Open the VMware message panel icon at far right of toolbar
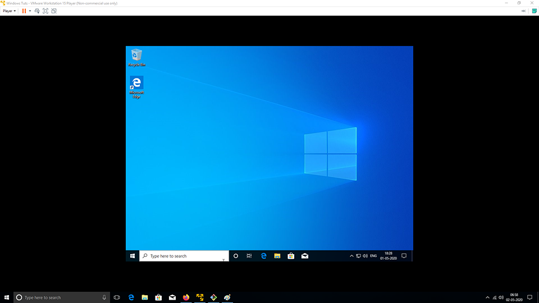The width and height of the screenshot is (539, 303). [x=534, y=11]
